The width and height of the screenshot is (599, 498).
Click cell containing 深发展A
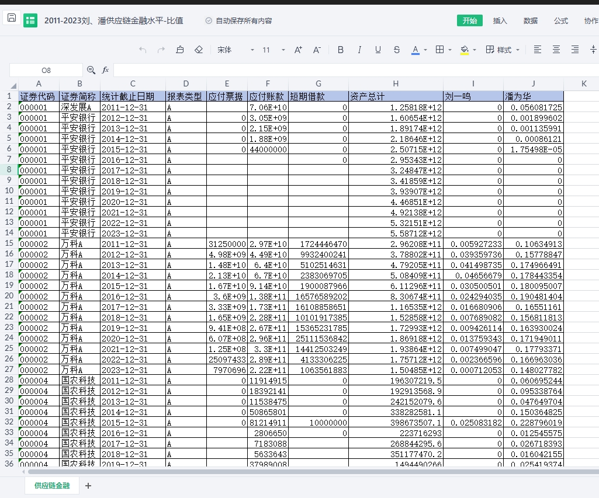coord(79,107)
